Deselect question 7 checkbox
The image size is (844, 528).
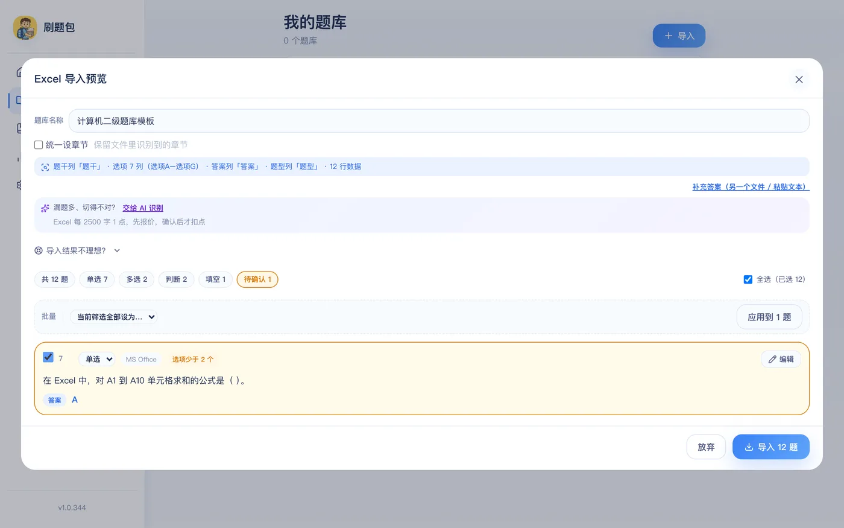click(48, 357)
